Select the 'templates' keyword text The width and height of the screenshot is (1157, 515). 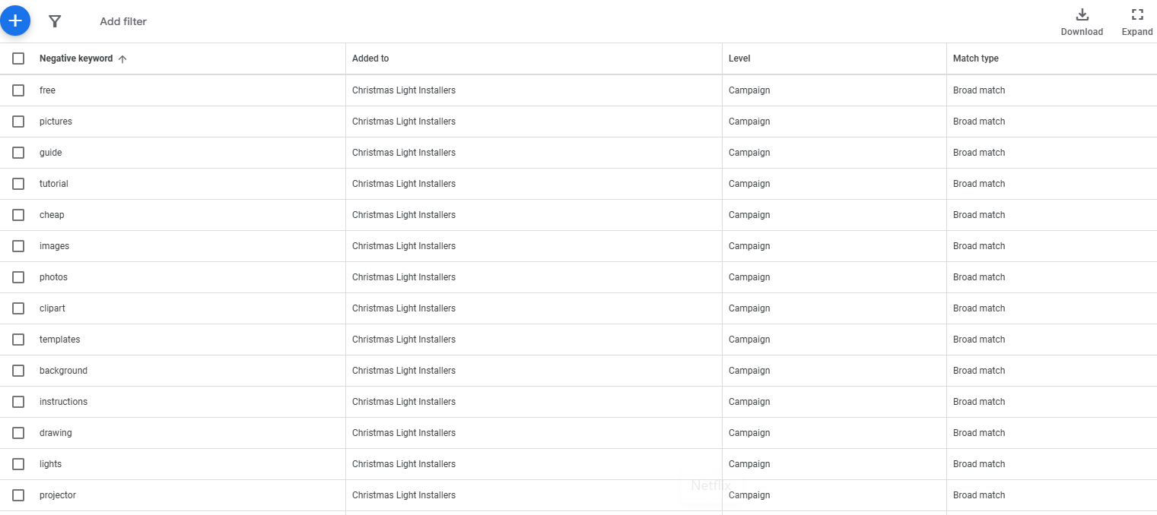point(59,340)
